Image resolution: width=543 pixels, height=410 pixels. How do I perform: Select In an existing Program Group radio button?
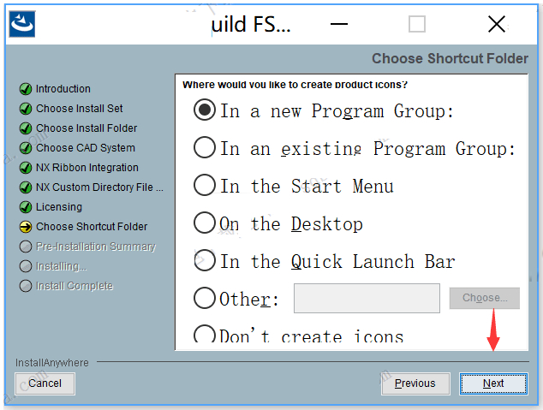[205, 148]
